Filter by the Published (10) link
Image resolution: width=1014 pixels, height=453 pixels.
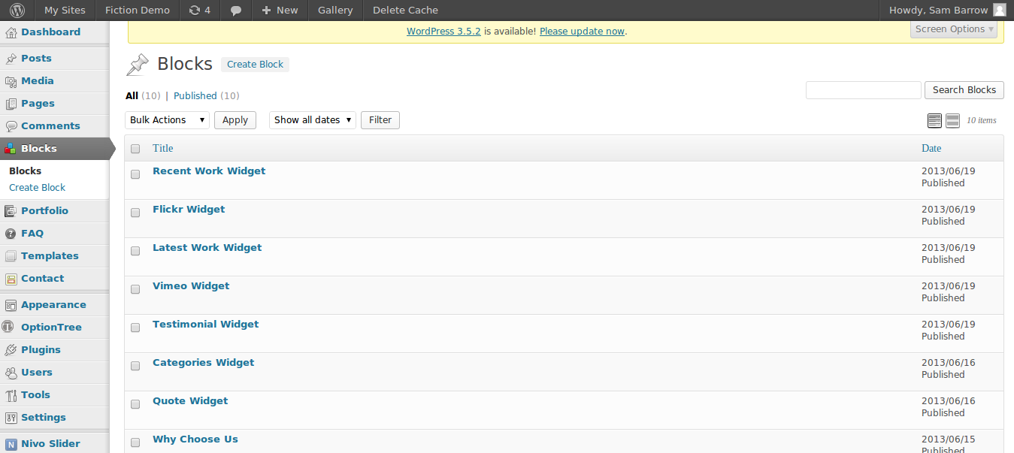[x=207, y=96]
